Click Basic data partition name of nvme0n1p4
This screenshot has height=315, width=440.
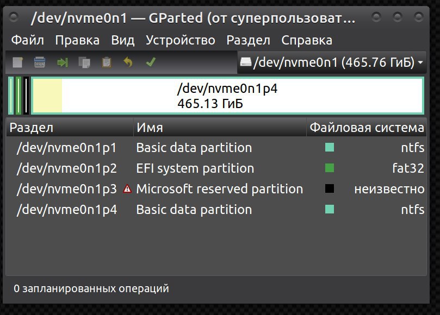tap(194, 210)
